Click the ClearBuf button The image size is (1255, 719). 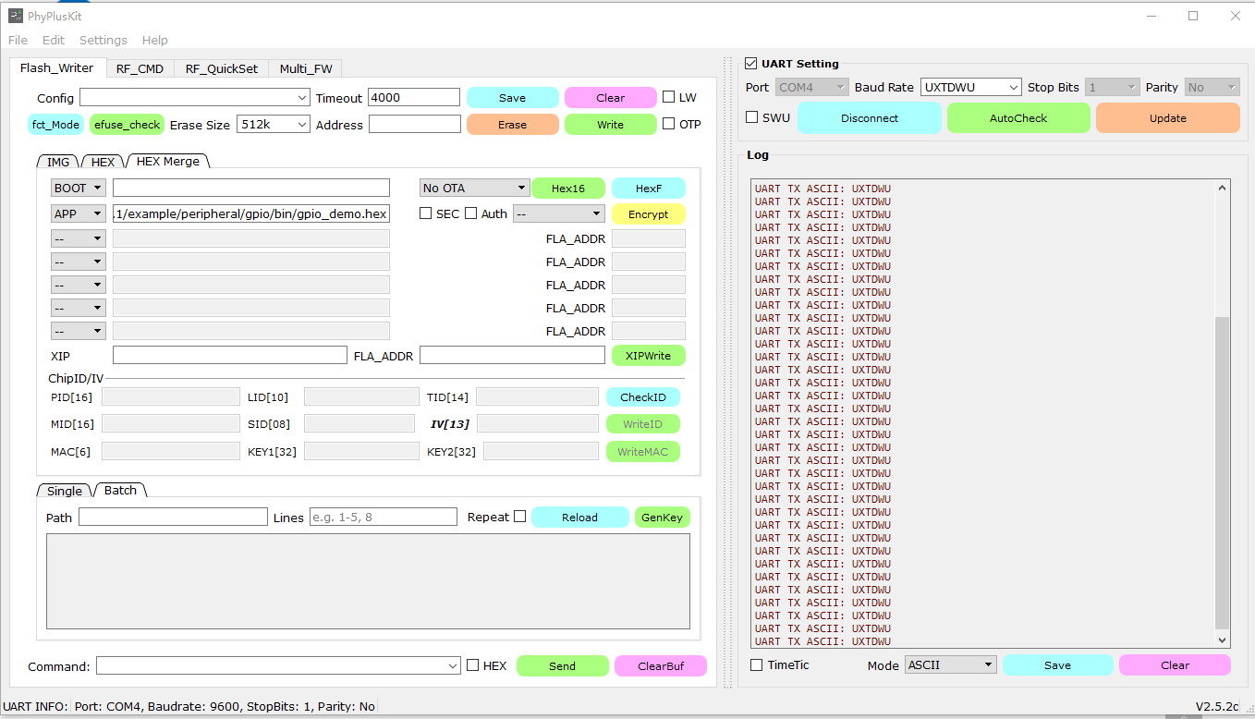(661, 666)
